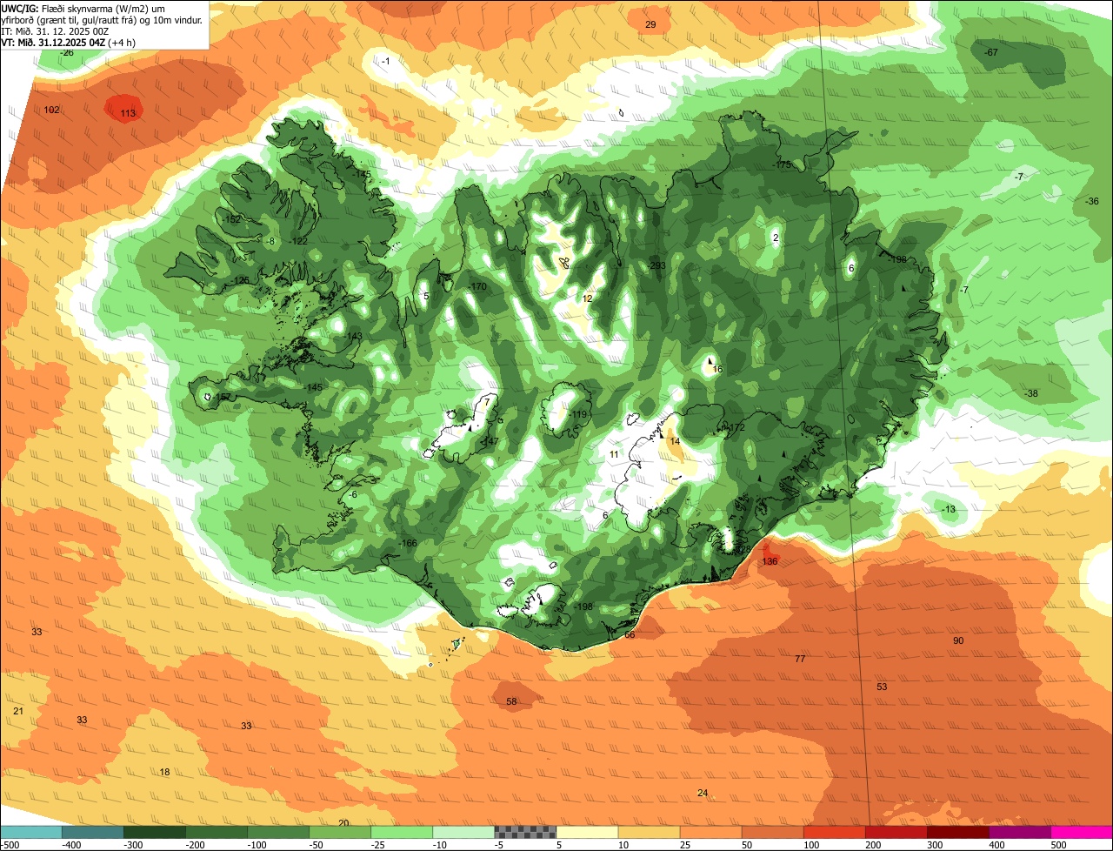Click the 'VT: Mið. 31.12.2025 04Z (+4 h)' line

coord(68,42)
